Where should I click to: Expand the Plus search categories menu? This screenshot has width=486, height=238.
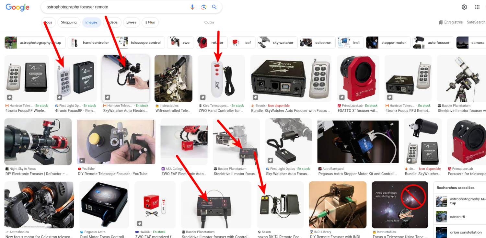click(150, 22)
